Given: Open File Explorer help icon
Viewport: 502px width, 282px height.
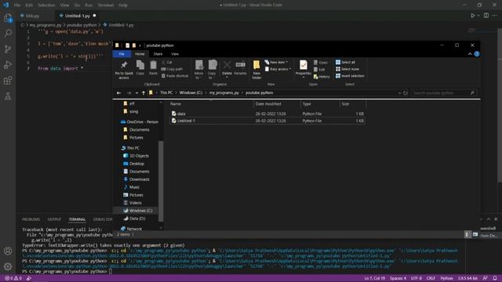Looking at the screenshot, I should (477, 54).
